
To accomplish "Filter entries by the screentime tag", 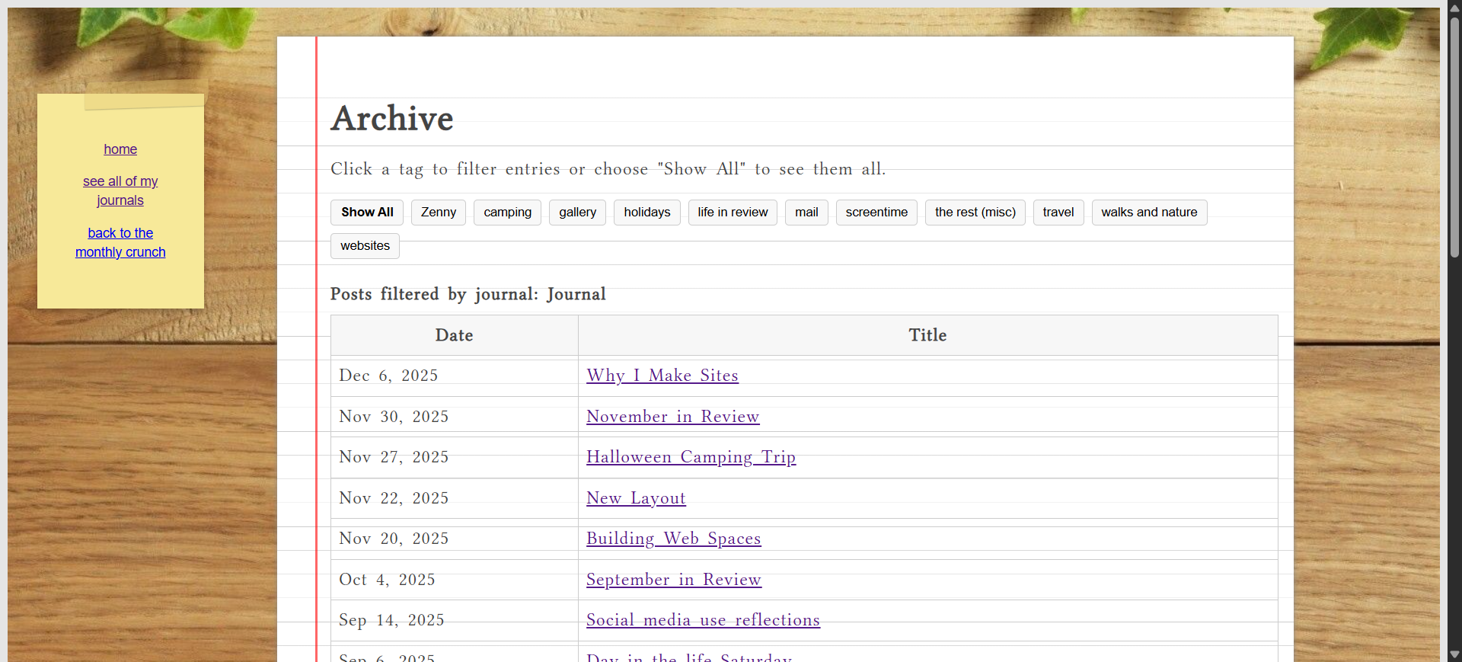I will click(x=876, y=213).
